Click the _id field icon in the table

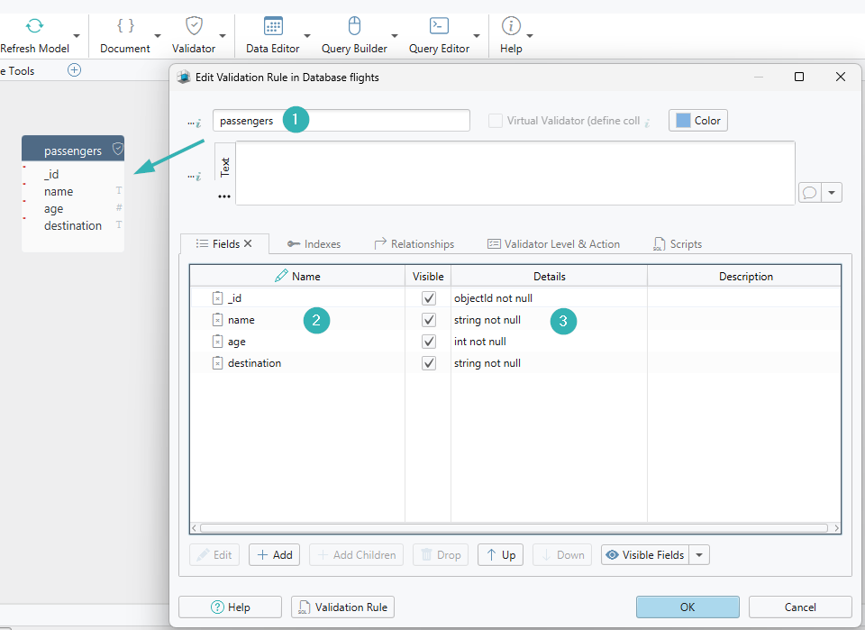(x=217, y=298)
